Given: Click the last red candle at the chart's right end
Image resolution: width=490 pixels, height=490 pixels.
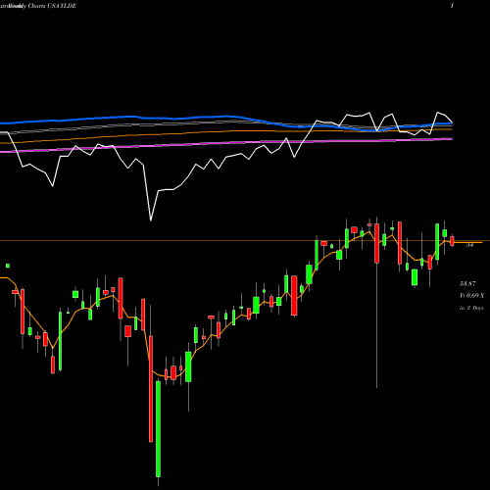Looking at the screenshot, I should click(452, 241).
